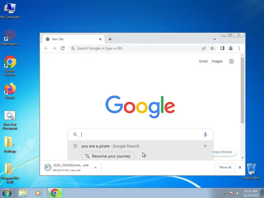Expand the tab search chevron
This screenshot has width=264, height=198.
pos(215,39)
